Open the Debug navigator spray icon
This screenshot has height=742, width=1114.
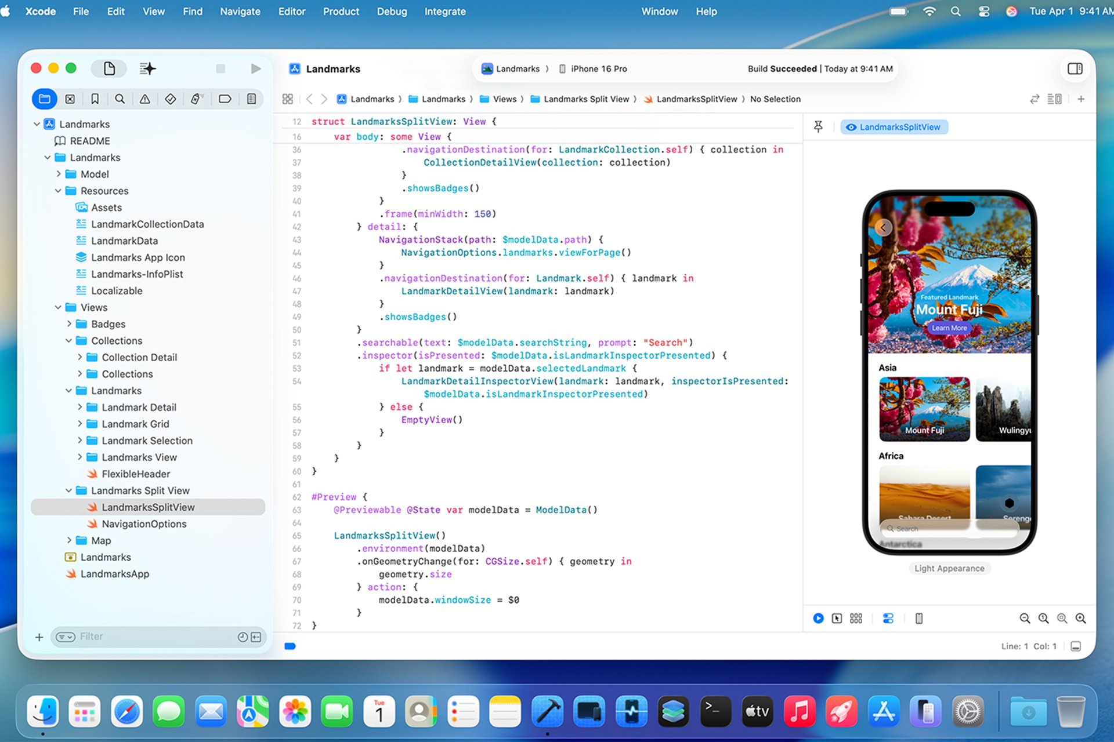pyautogui.click(x=197, y=99)
